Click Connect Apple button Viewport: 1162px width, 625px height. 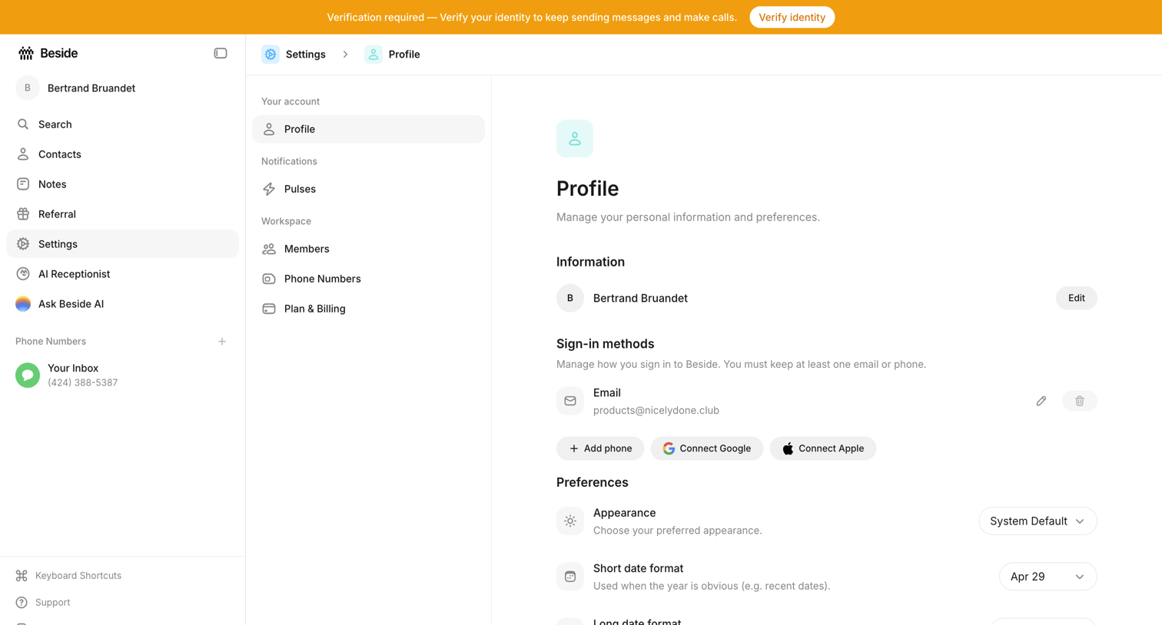coord(822,448)
